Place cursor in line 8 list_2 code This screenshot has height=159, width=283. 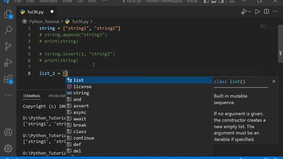click(54, 73)
